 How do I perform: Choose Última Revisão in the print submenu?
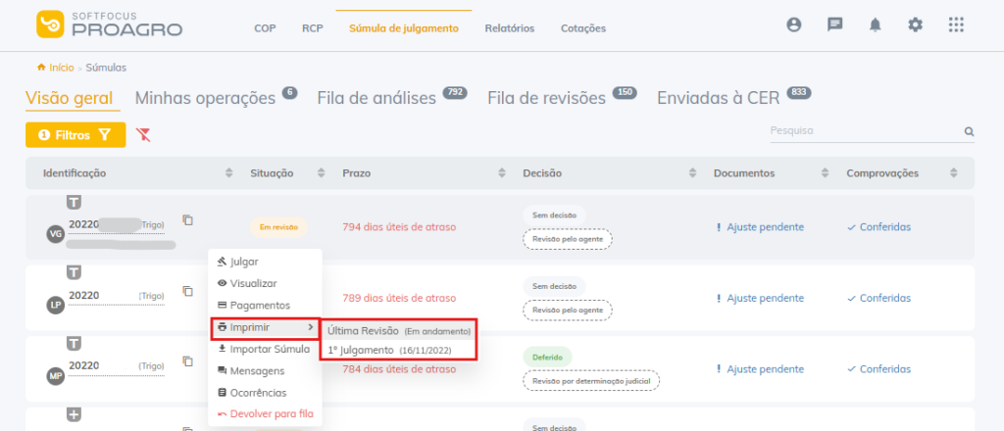click(398, 331)
